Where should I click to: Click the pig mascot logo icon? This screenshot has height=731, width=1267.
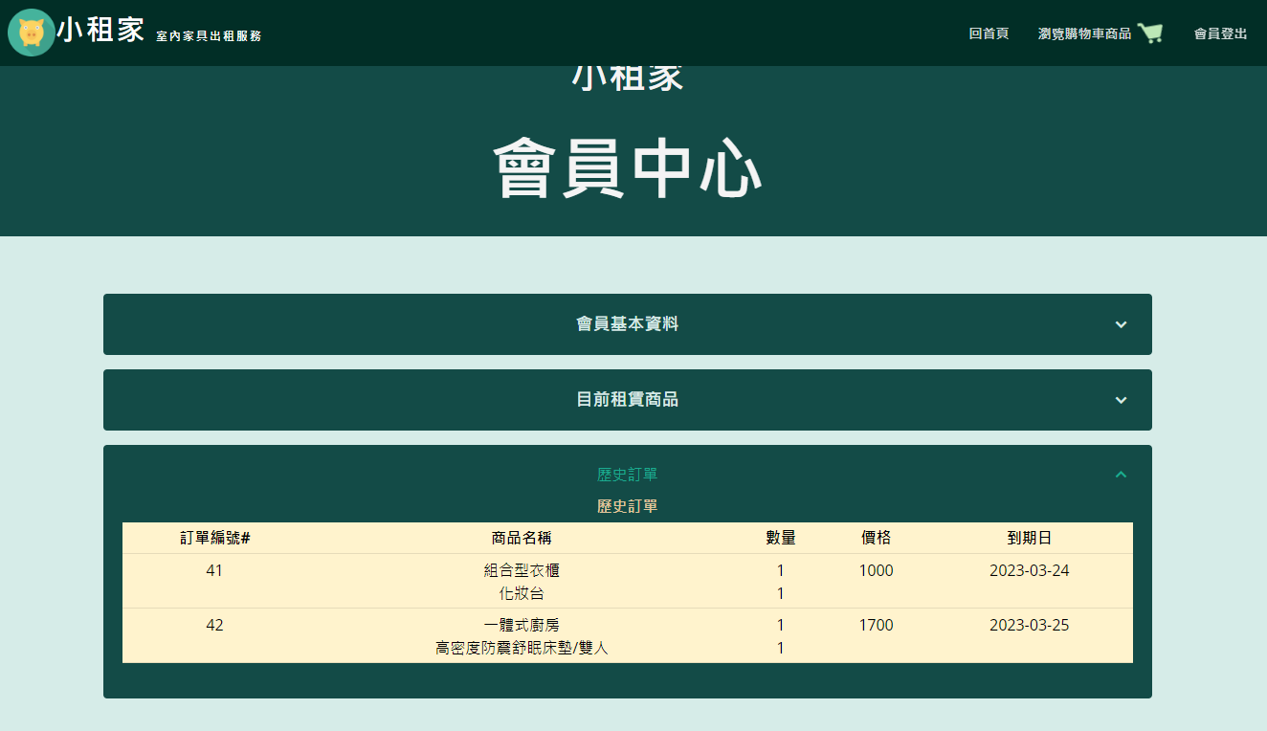point(32,32)
